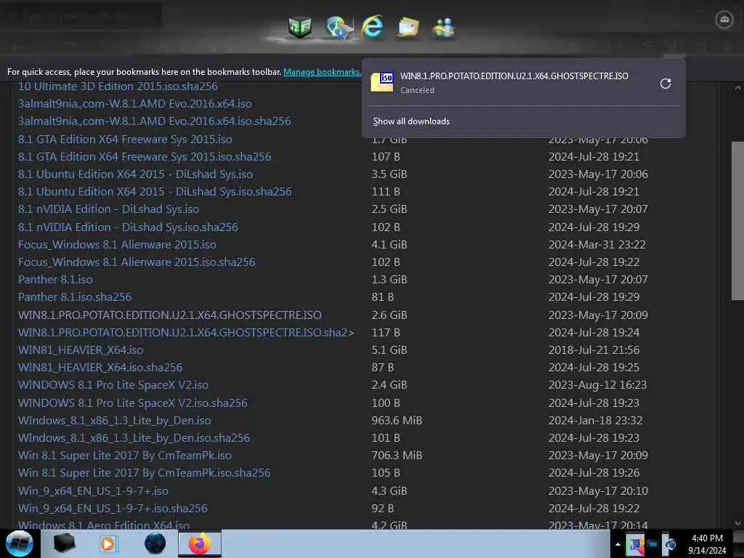This screenshot has height=558, width=744.
Task: Open the green cube dock icon
Action: pyautogui.click(x=299, y=27)
